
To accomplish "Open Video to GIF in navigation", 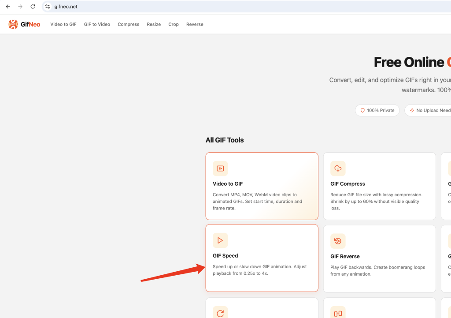I will 63,24.
